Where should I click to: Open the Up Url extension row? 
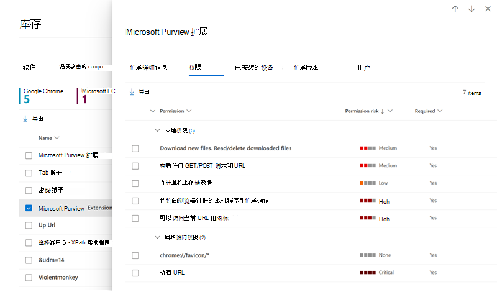tap(66, 226)
